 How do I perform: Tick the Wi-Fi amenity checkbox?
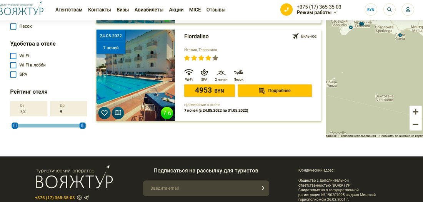click(13, 56)
